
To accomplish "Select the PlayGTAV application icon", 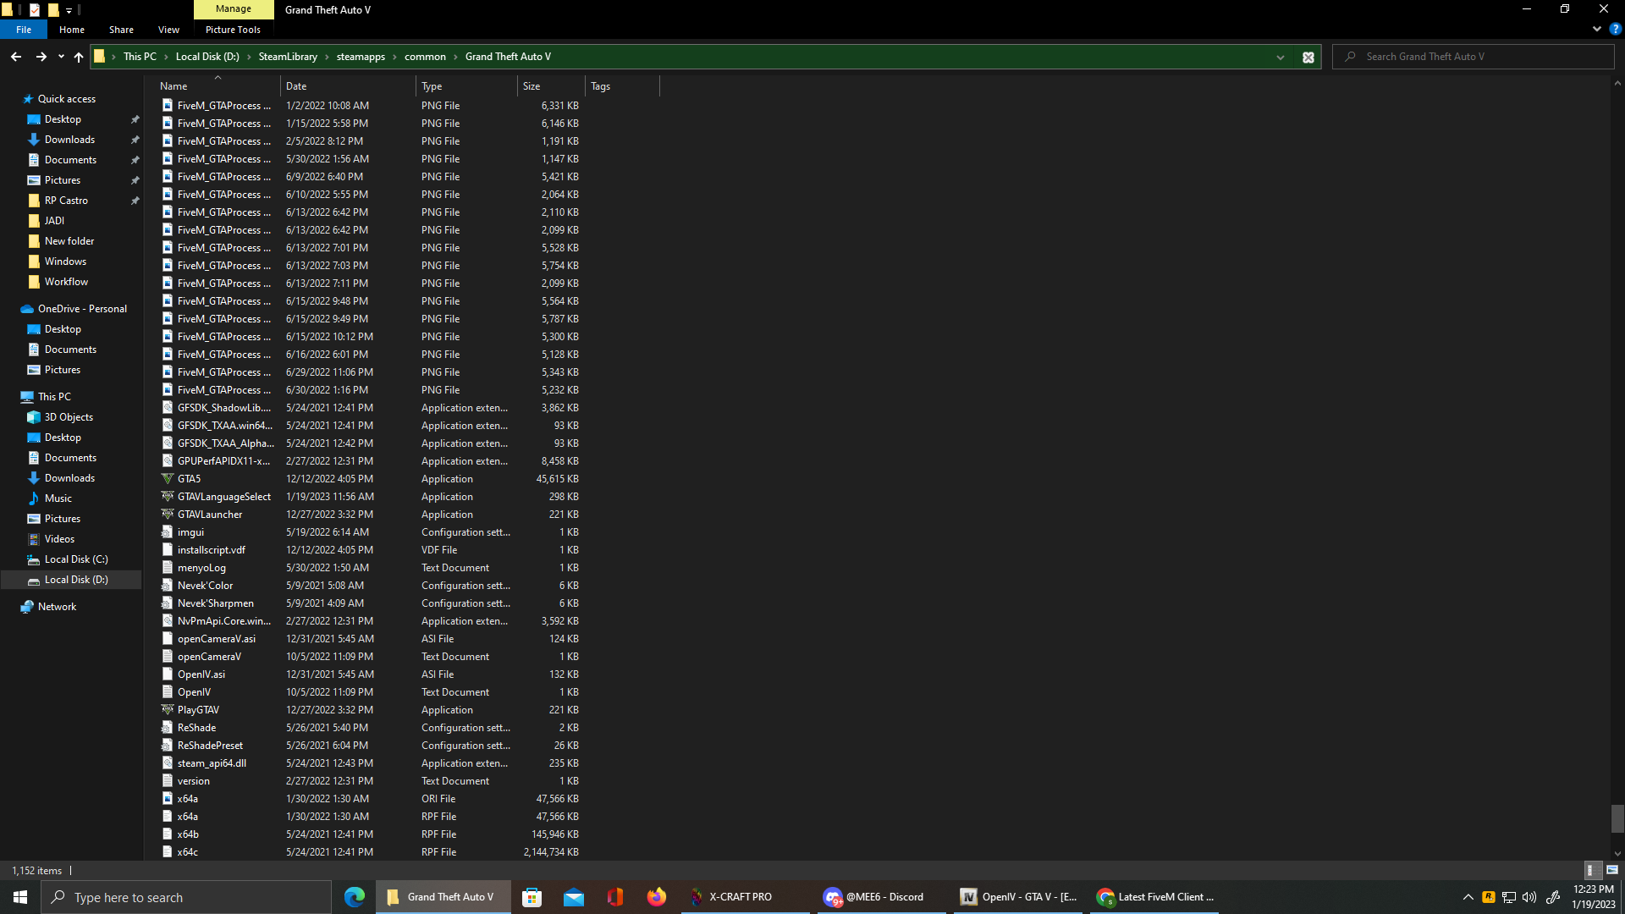I will coord(168,710).
